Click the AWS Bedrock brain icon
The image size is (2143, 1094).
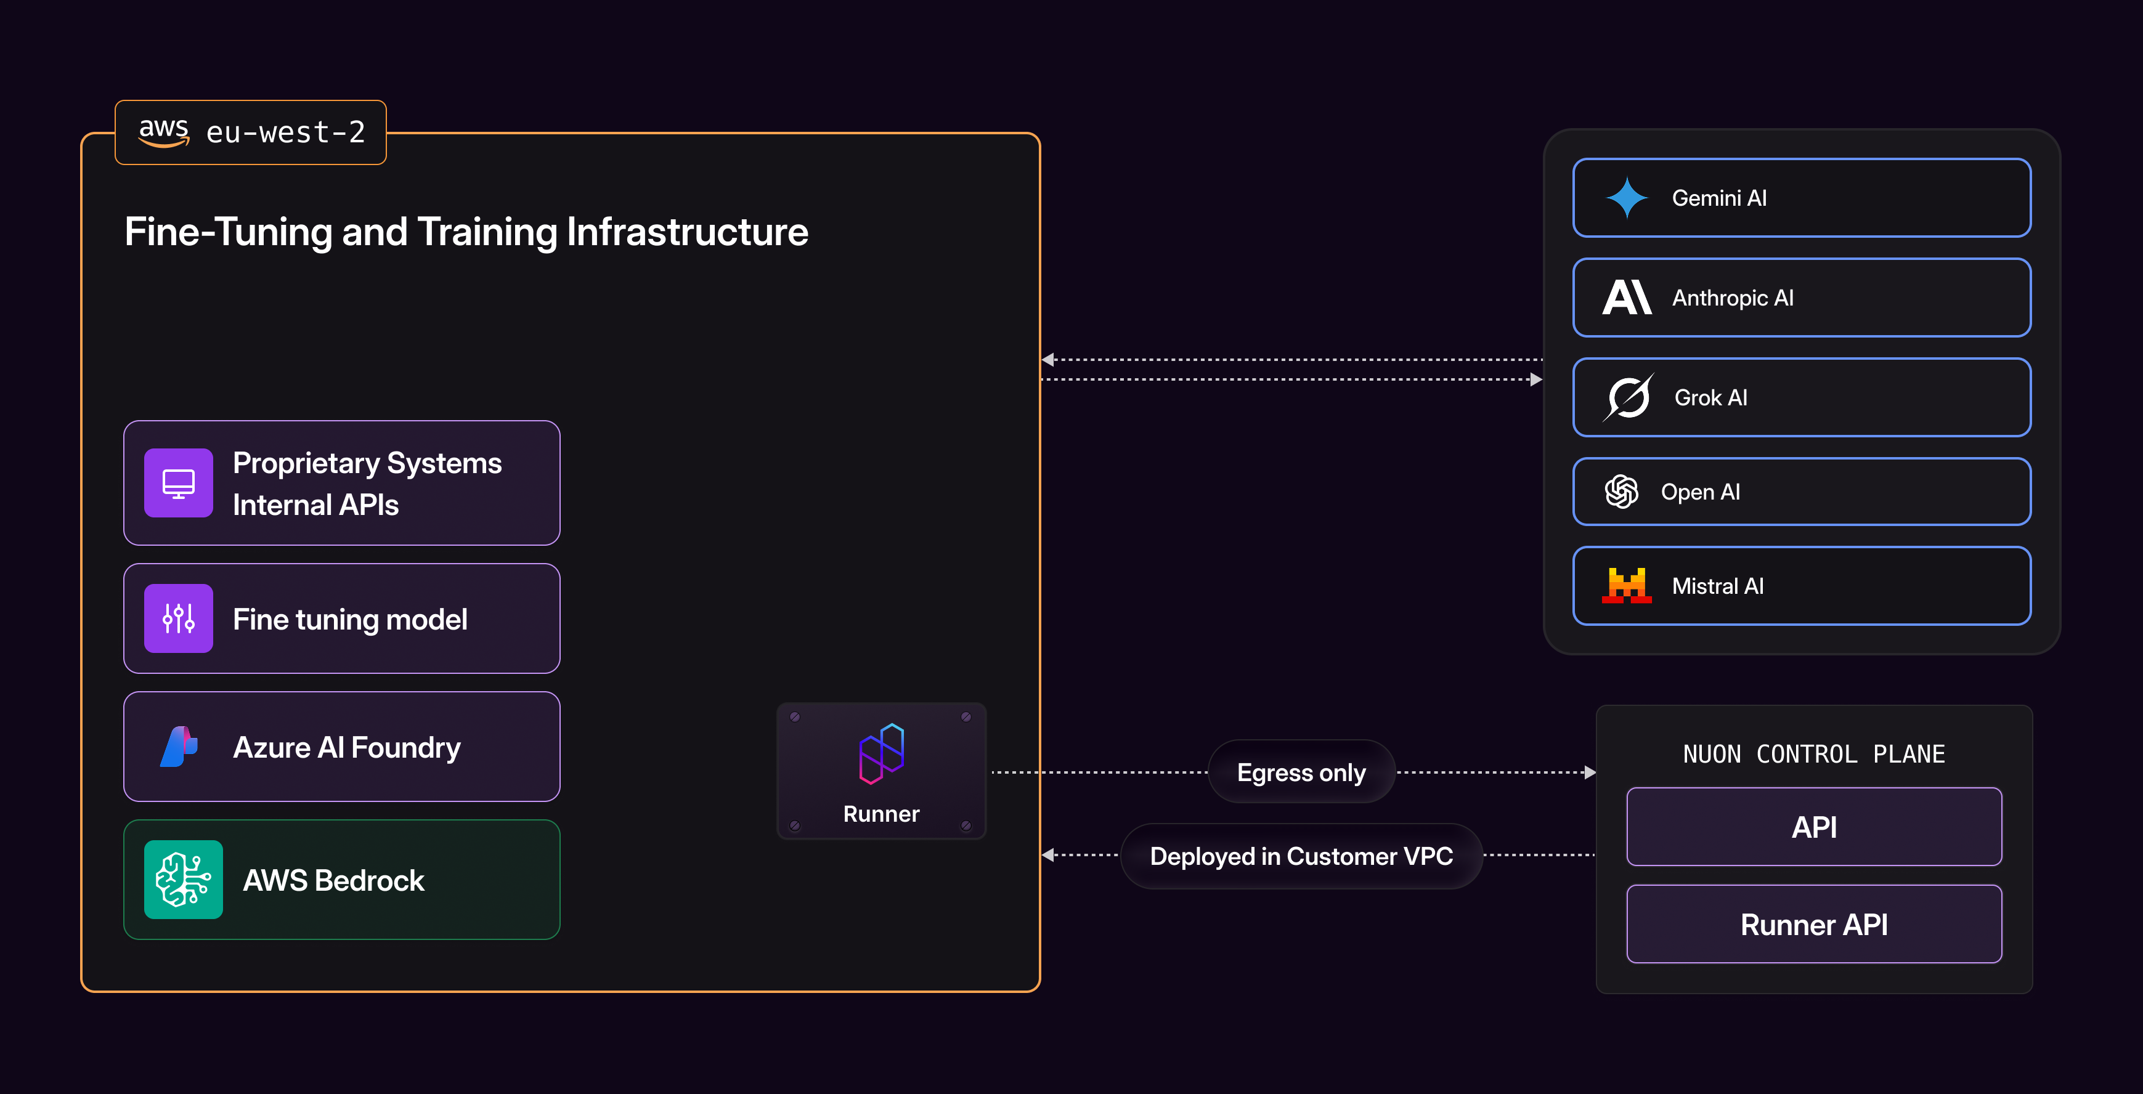183,880
